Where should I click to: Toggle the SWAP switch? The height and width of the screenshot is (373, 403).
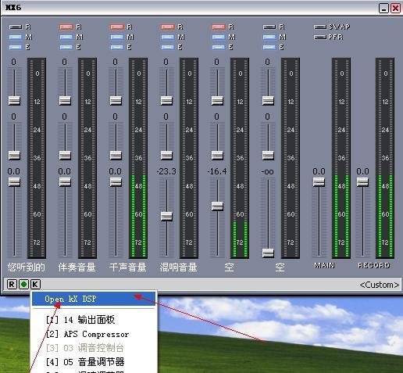tap(320, 27)
